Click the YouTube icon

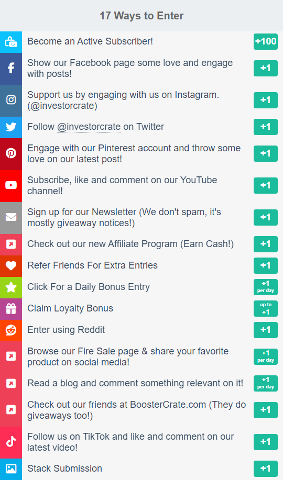(11, 185)
